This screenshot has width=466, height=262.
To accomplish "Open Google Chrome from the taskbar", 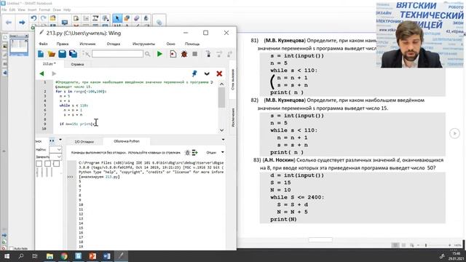I will [x=64, y=256].
